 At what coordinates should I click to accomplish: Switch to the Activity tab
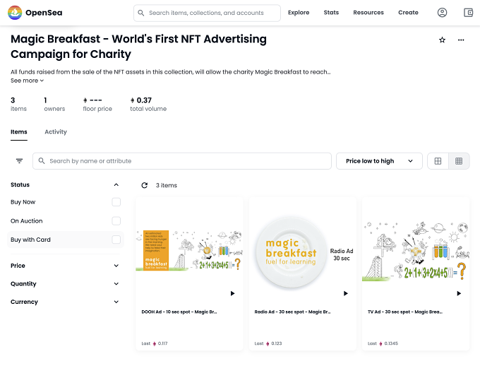(x=56, y=131)
